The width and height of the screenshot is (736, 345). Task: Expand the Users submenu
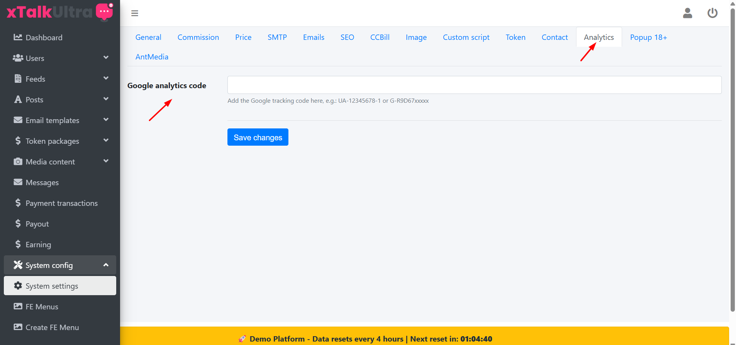[x=106, y=58]
